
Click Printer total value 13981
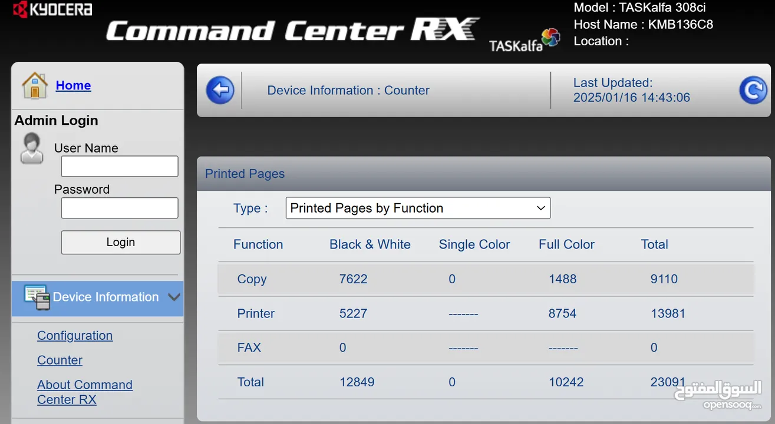[x=668, y=313]
